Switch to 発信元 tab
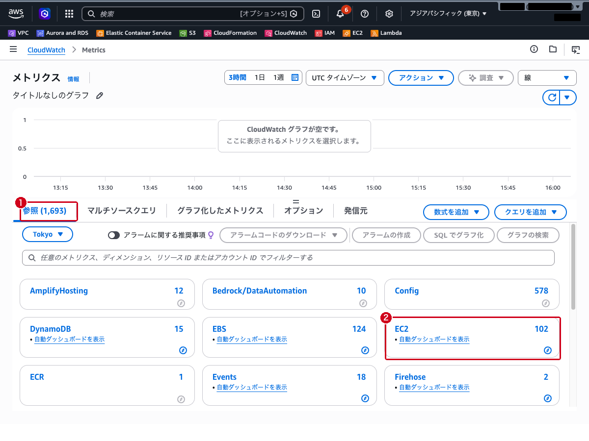This screenshot has height=441, width=589. point(356,211)
